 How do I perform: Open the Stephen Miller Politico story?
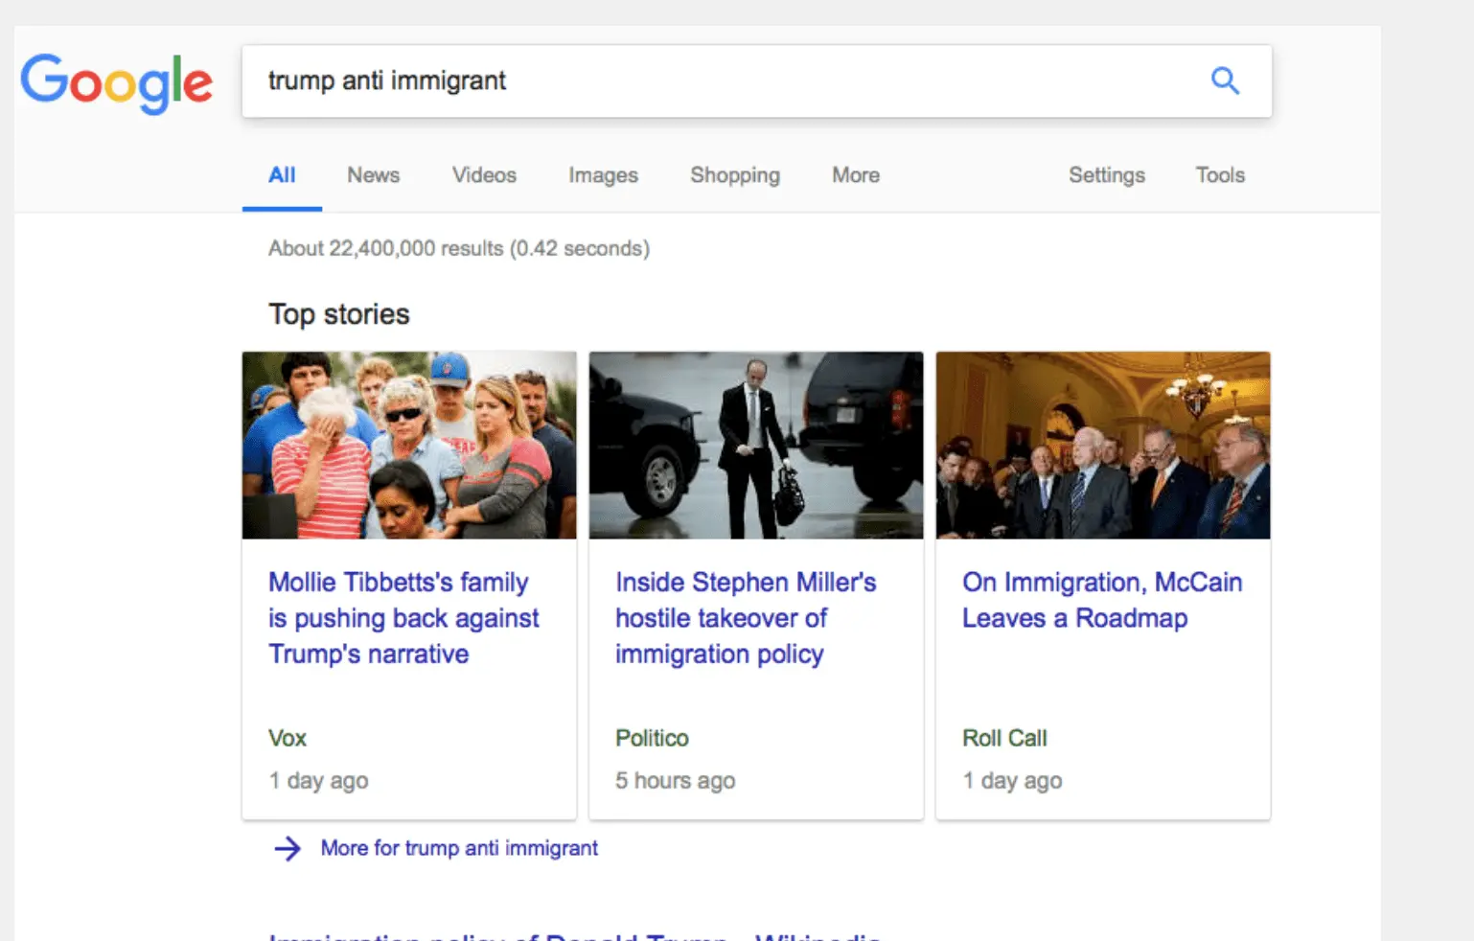click(x=746, y=617)
